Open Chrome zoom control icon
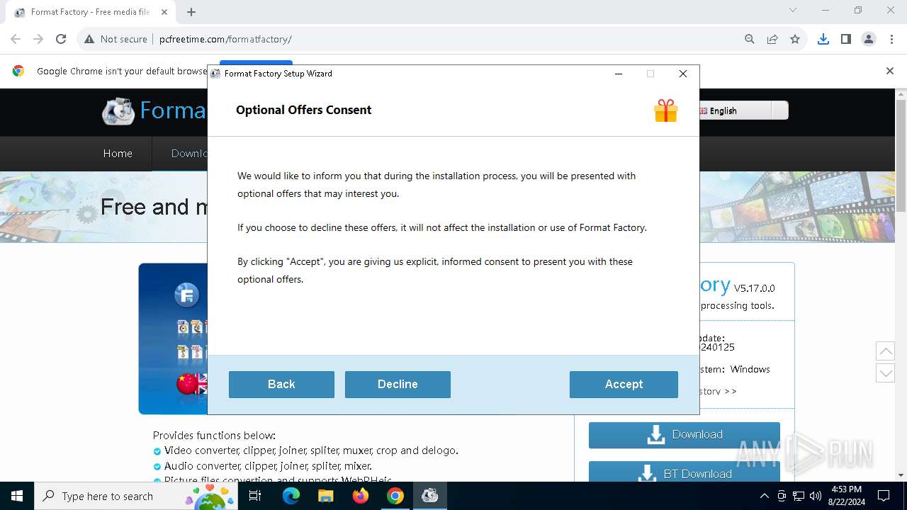907x510 pixels. pos(750,39)
